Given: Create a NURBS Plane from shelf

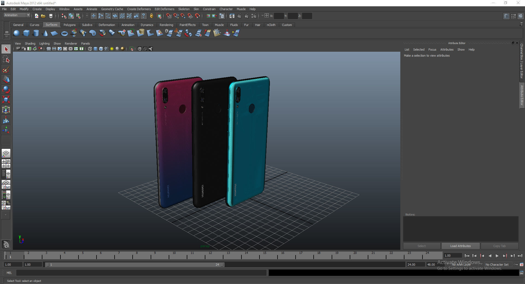Looking at the screenshot, I should [x=54, y=33].
